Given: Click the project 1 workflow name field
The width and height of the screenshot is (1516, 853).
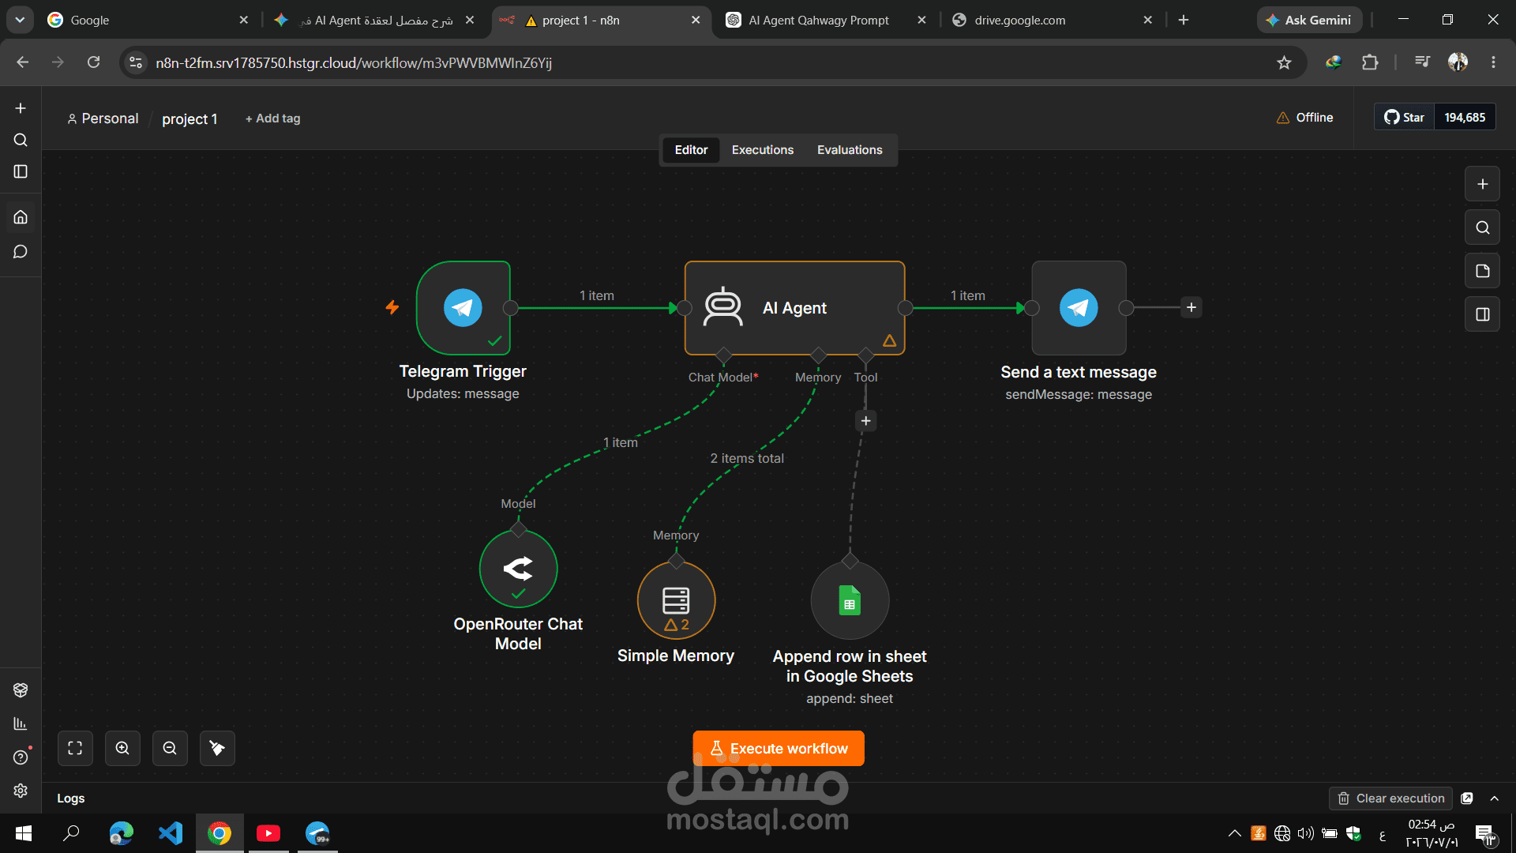Looking at the screenshot, I should click(189, 118).
